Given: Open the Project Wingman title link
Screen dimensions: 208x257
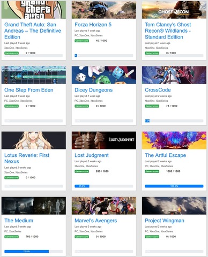Looking at the screenshot, I should pyautogui.click(x=165, y=221).
